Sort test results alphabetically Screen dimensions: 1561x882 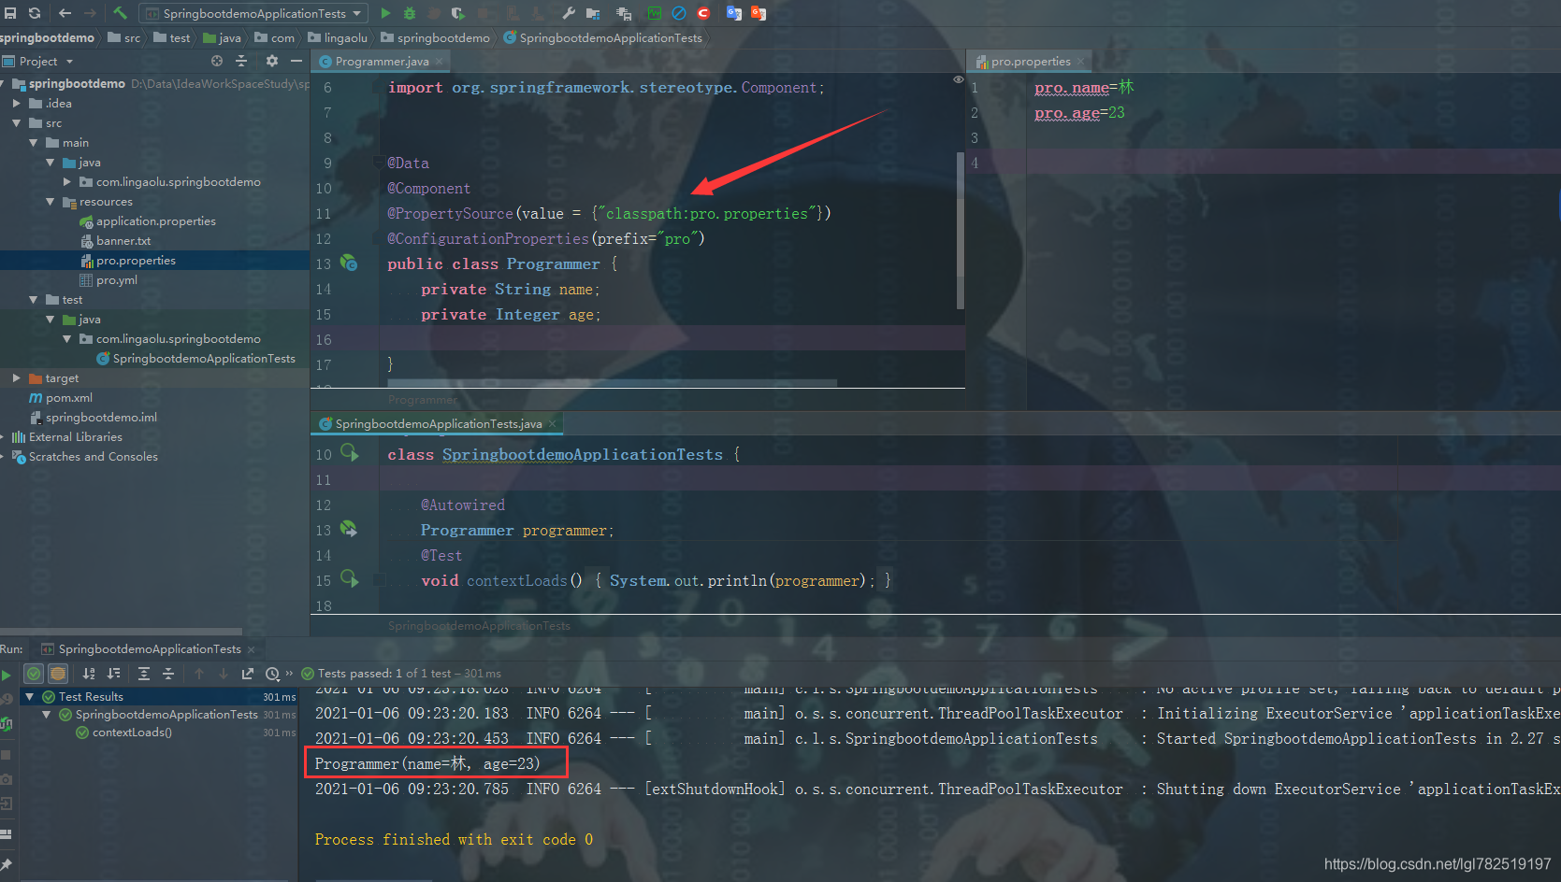(x=89, y=674)
